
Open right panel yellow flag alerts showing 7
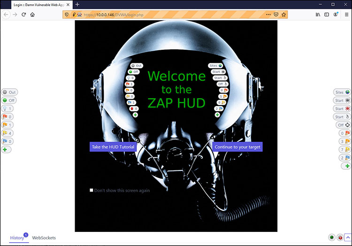click(x=345, y=149)
